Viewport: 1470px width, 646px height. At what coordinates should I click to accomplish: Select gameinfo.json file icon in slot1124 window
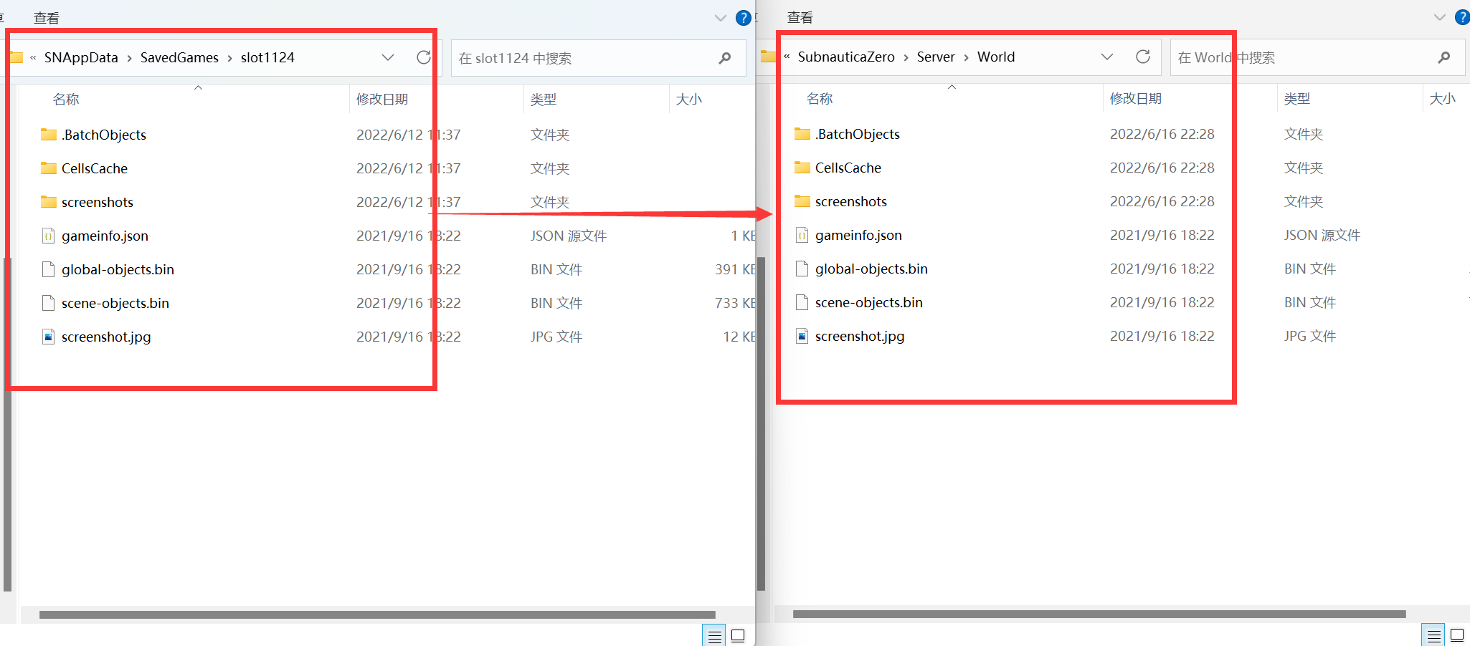pyautogui.click(x=49, y=236)
